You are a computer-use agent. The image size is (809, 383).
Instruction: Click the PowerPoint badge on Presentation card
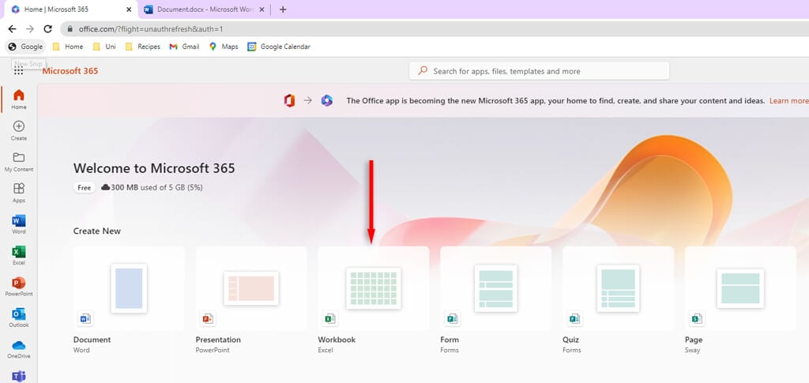click(x=208, y=319)
